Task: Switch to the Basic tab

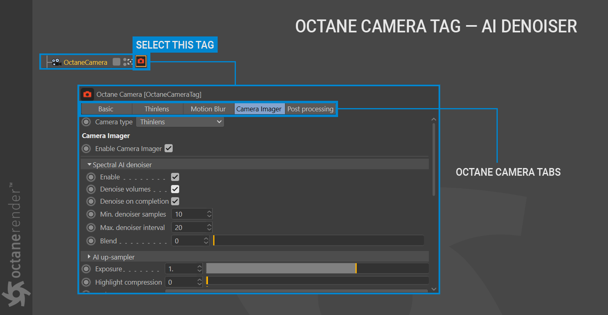Action: pos(106,109)
